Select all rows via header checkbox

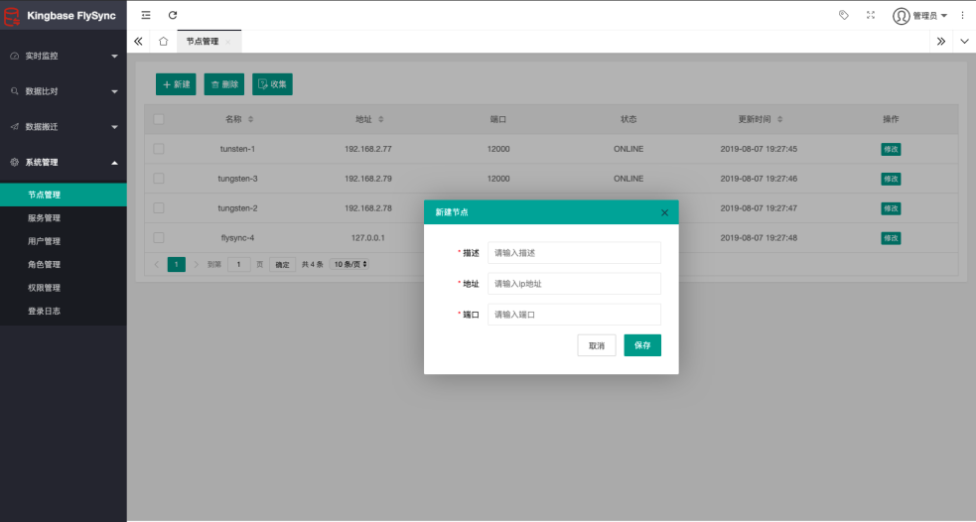pyautogui.click(x=159, y=119)
